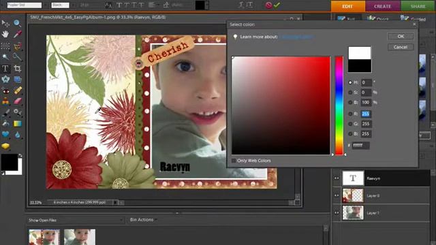Open the Show Open Files dropdown
The width and height of the screenshot is (436, 245).
tap(76, 220)
